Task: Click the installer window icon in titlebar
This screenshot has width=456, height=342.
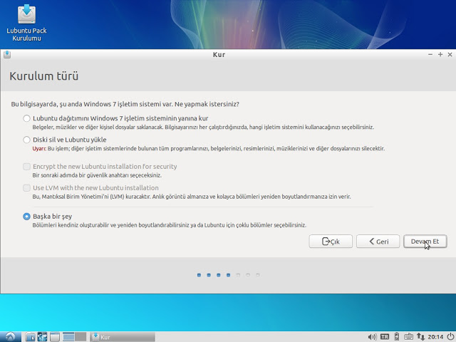Action: (6, 54)
